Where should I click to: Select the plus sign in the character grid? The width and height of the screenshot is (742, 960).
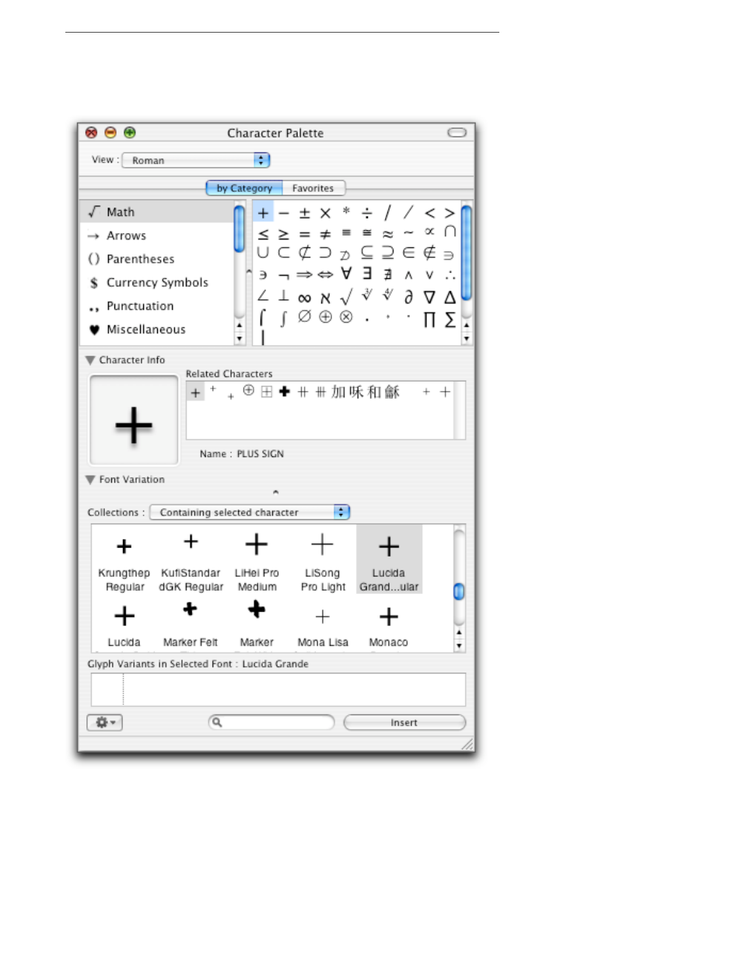tap(263, 213)
